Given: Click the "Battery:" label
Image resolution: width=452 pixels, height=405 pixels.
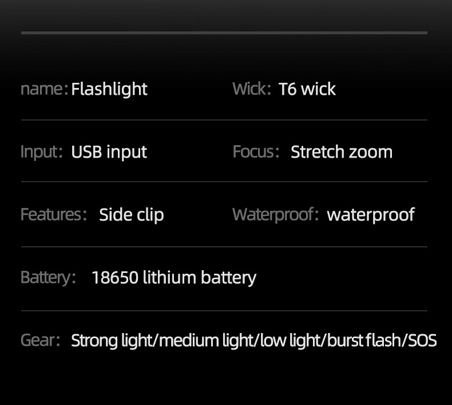Looking at the screenshot, I should pos(48,278).
